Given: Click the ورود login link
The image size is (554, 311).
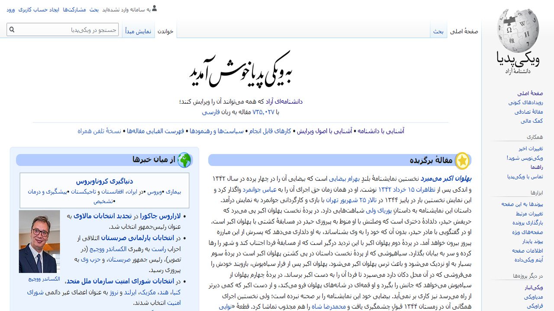Looking at the screenshot, I should (x=11, y=10).
